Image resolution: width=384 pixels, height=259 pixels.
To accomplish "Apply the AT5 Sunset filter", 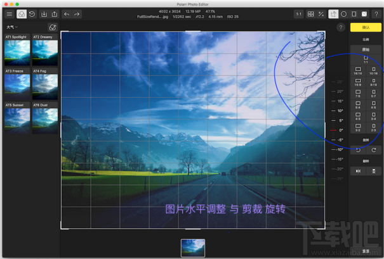I will click(17, 118).
